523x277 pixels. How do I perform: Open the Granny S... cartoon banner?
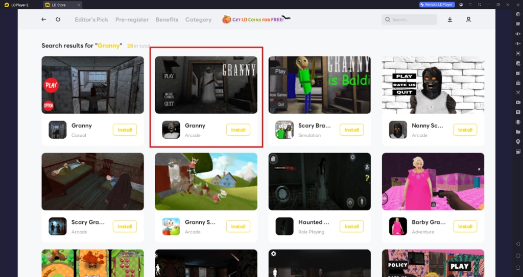[206, 182]
